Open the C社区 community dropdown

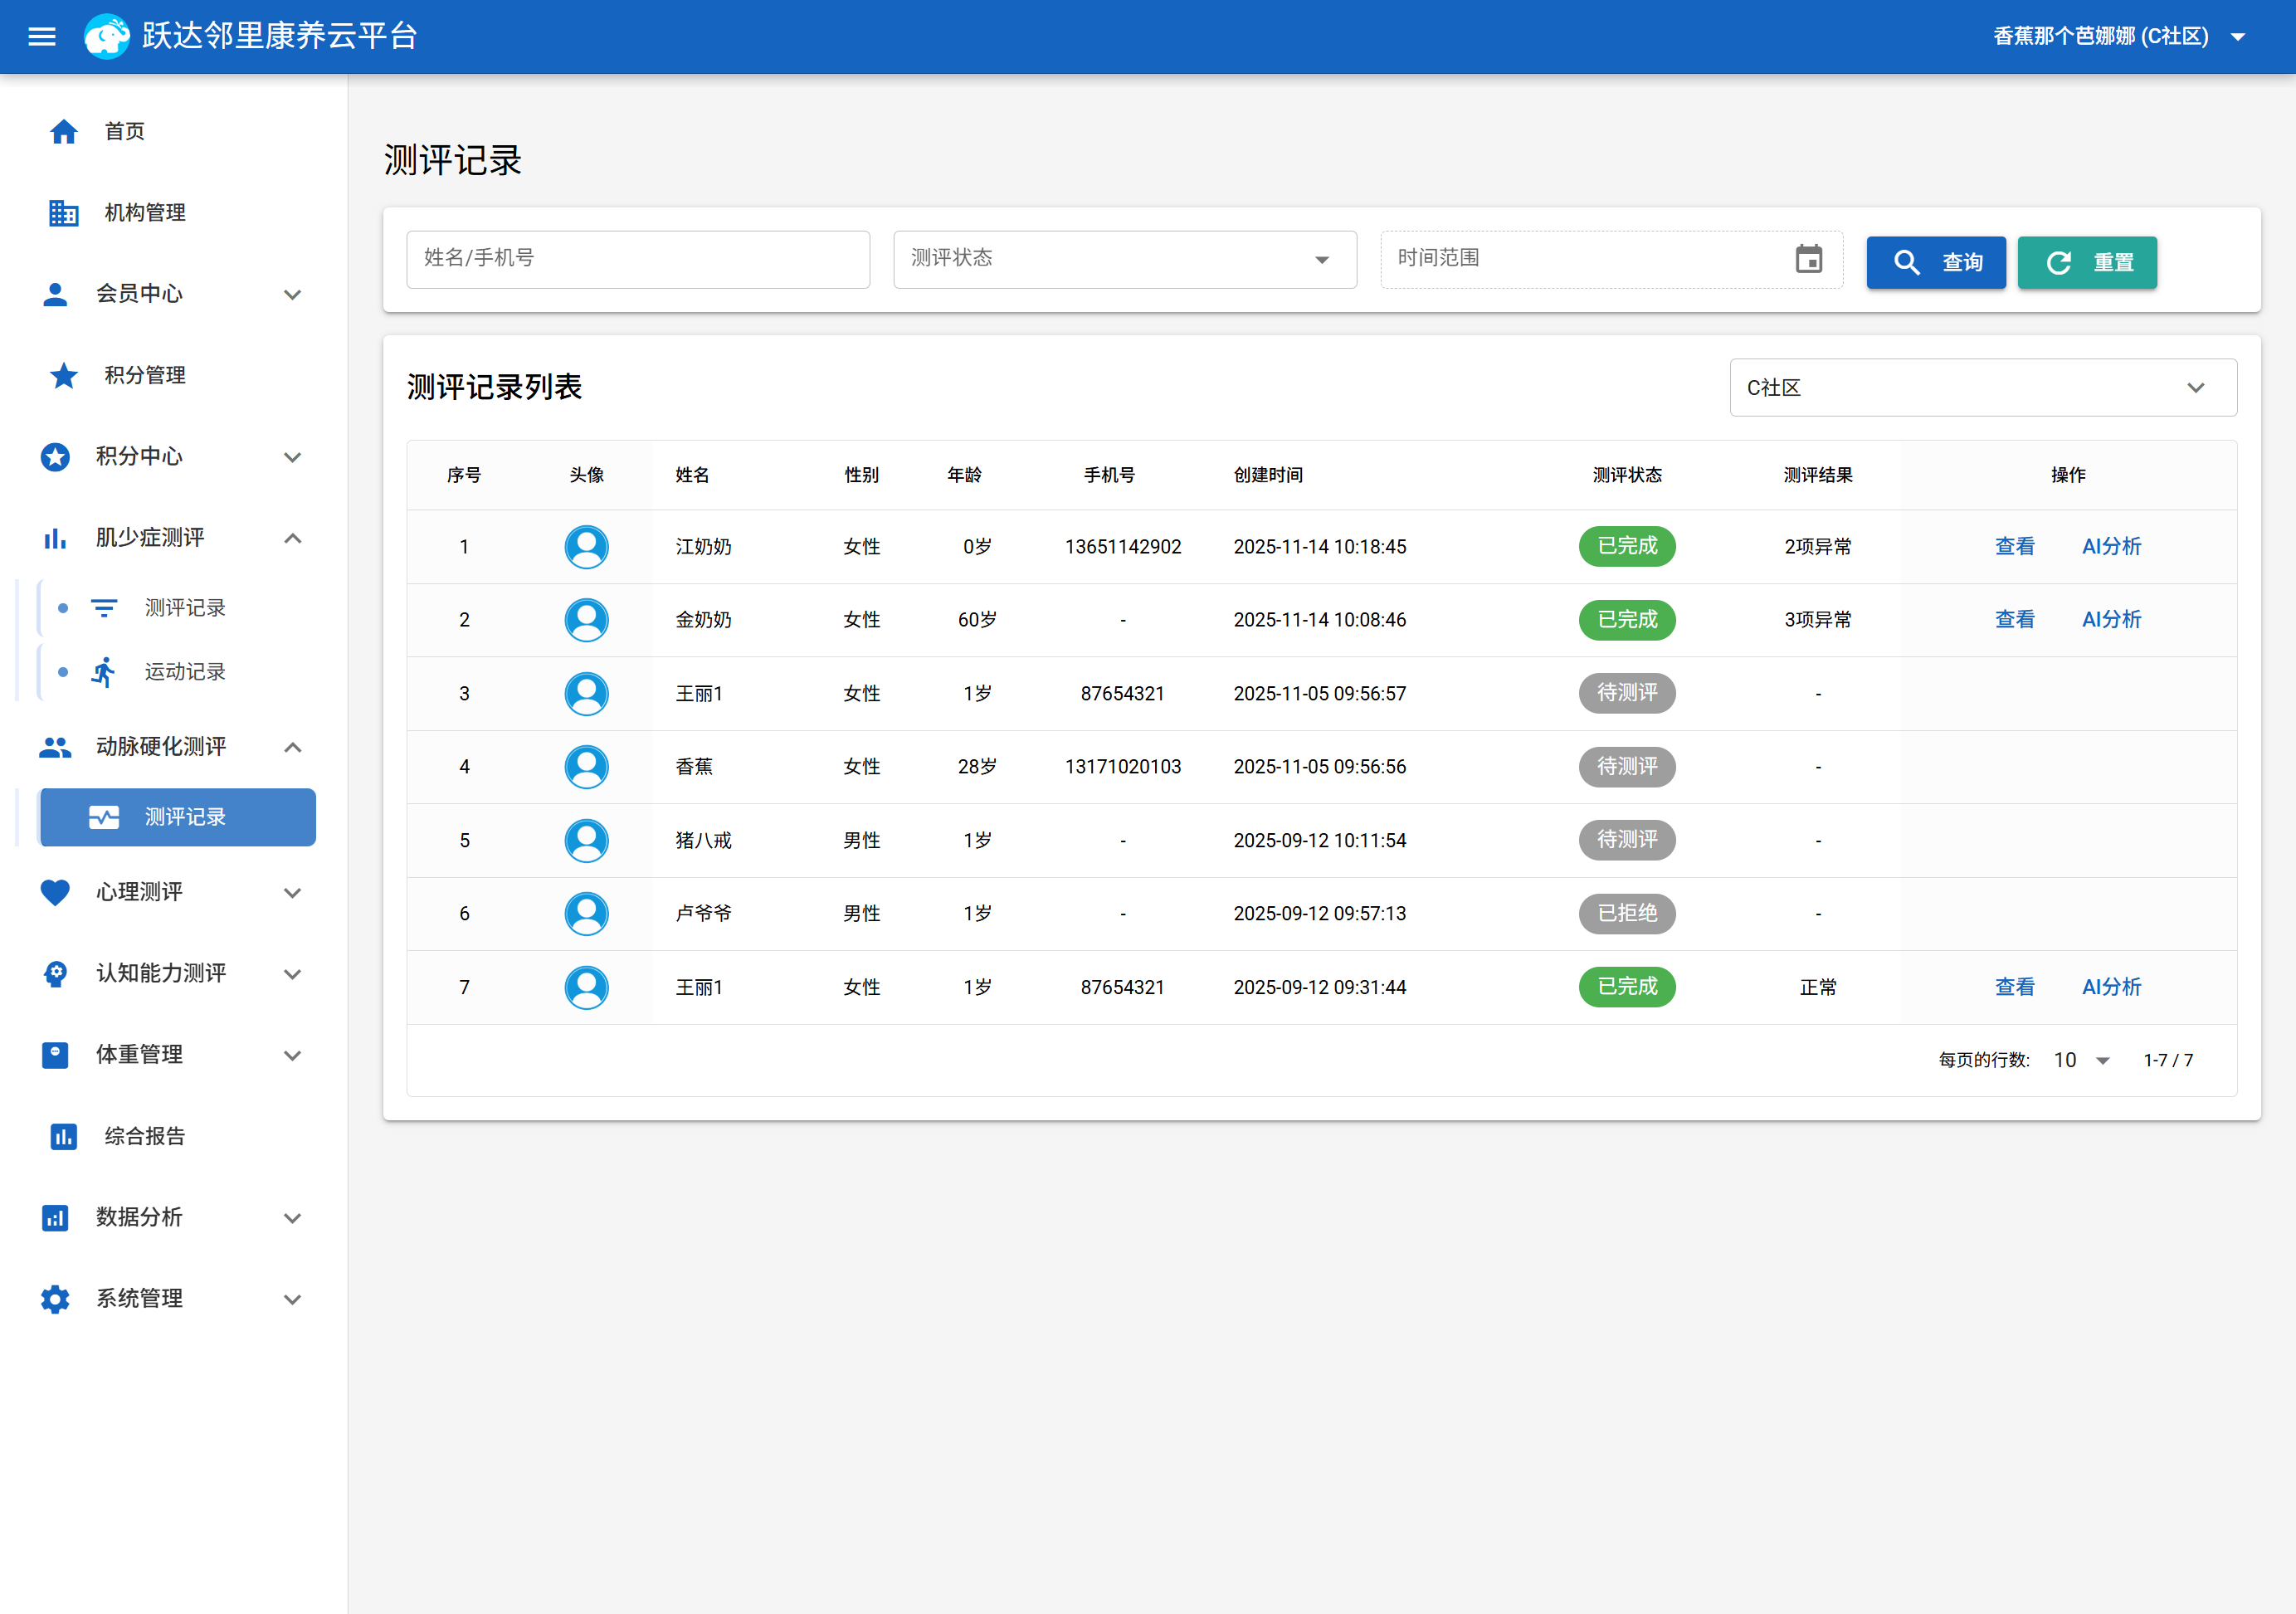1983,388
